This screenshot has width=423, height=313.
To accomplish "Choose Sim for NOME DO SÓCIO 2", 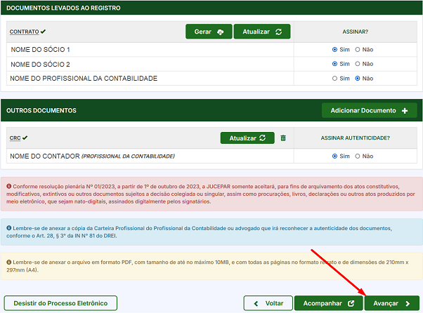I will 334,64.
